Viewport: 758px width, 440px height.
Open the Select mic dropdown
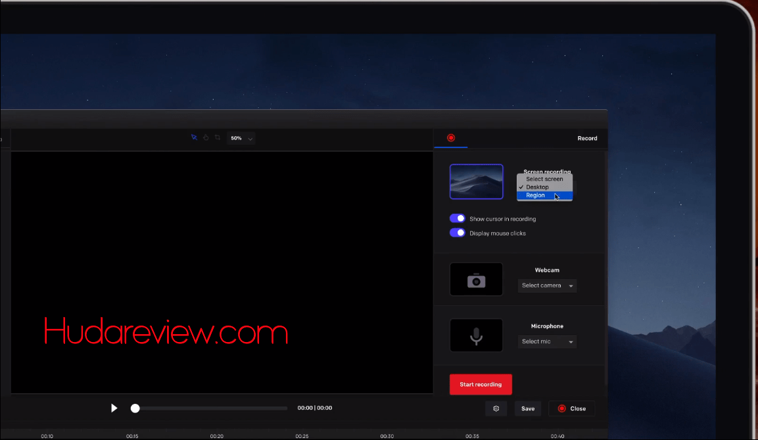[x=547, y=341]
